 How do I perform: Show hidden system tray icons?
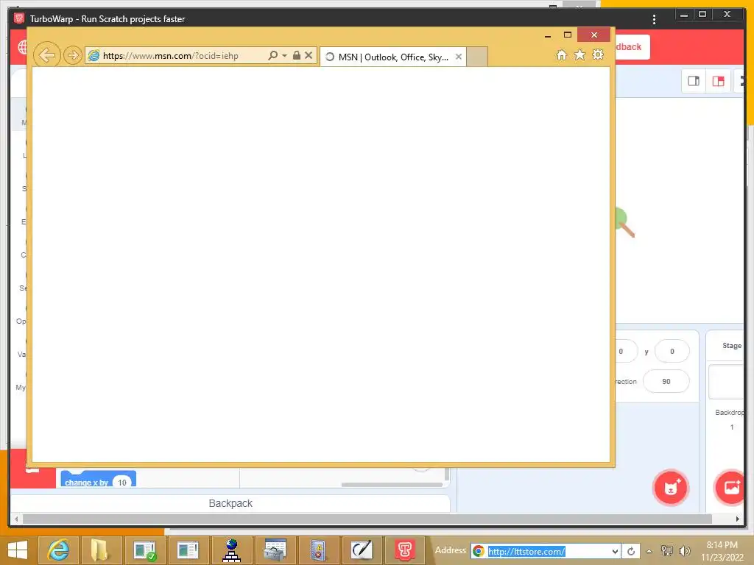click(x=649, y=551)
